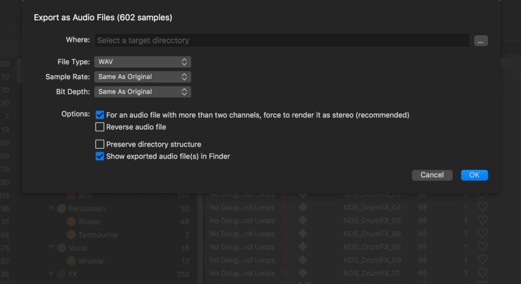Favorite NDS_DrumFX_10 with heart icon
521x284 pixels.
pos(482,273)
